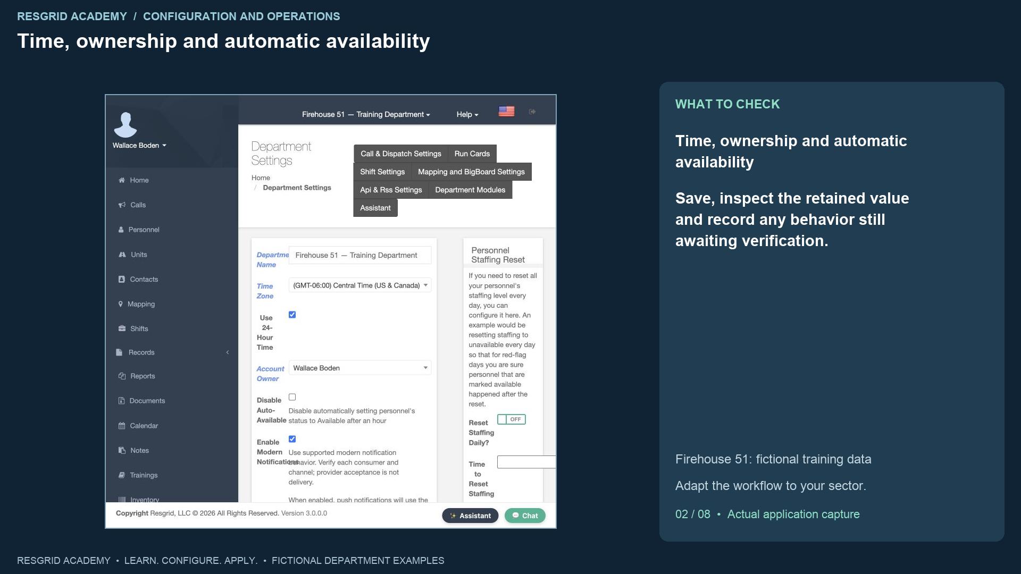Open Calls via the megaphone icon
1021x574 pixels.
click(x=122, y=205)
